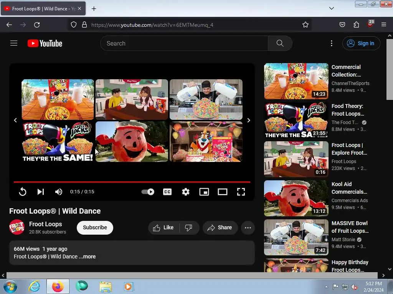The image size is (393, 294).
Task: Share this video
Action: [x=220, y=227]
